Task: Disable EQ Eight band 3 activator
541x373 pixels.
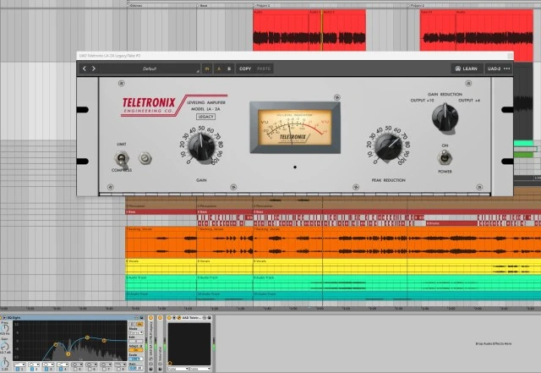Action: click(x=46, y=370)
